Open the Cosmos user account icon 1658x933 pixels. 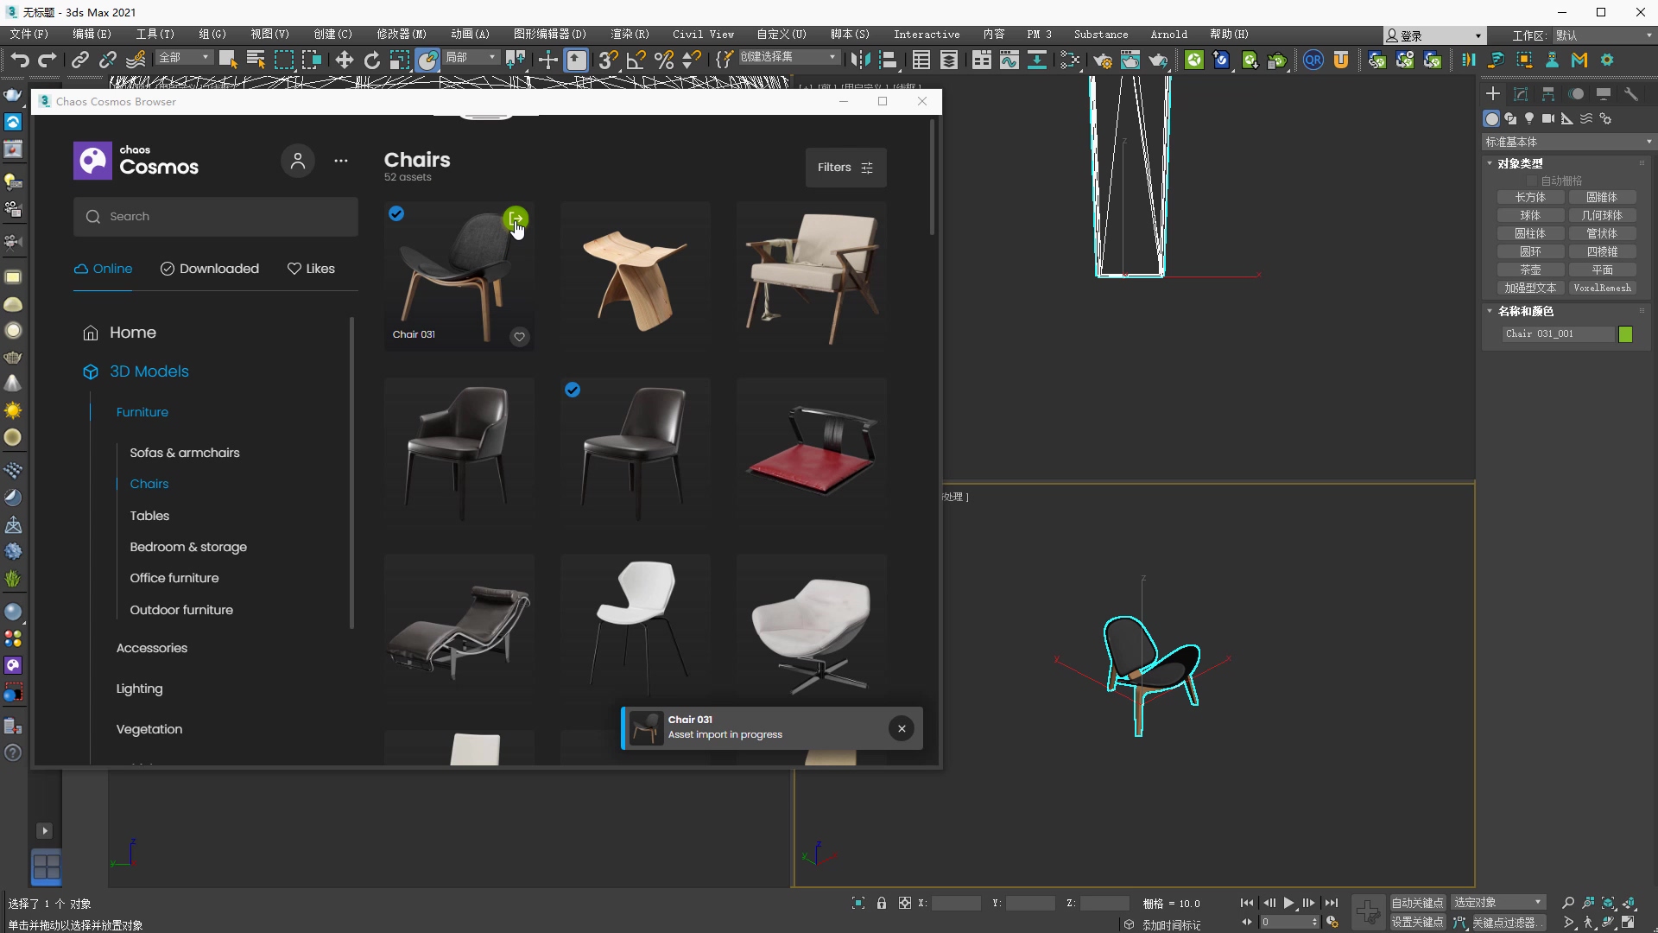click(x=298, y=161)
